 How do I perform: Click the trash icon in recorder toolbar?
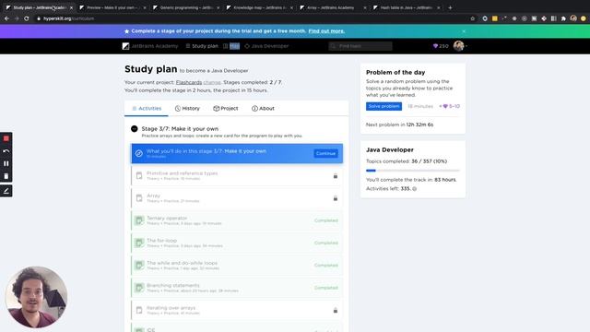pyautogui.click(x=6, y=176)
